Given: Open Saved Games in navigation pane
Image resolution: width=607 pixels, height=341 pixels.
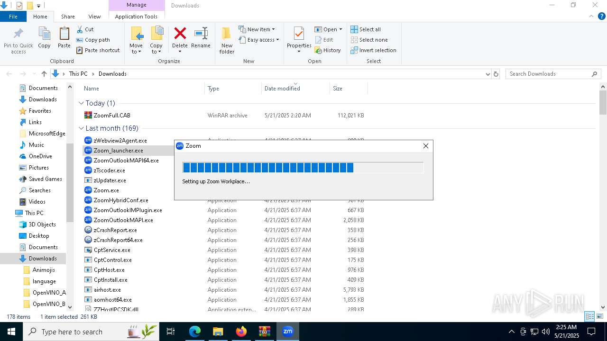Looking at the screenshot, I should coord(46,179).
